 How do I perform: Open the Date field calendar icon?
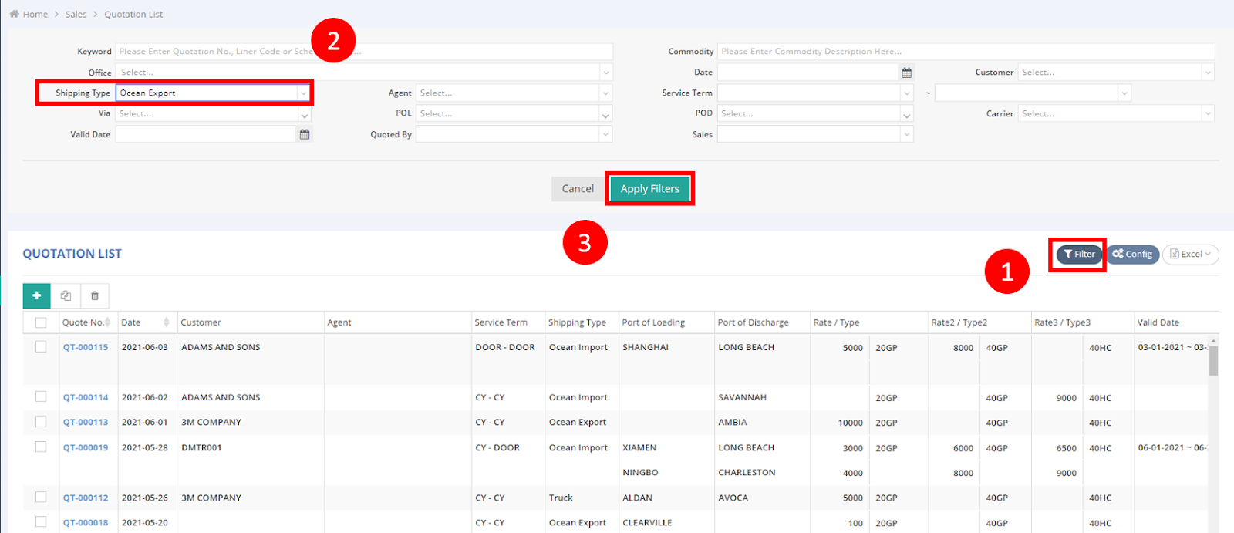coord(906,73)
